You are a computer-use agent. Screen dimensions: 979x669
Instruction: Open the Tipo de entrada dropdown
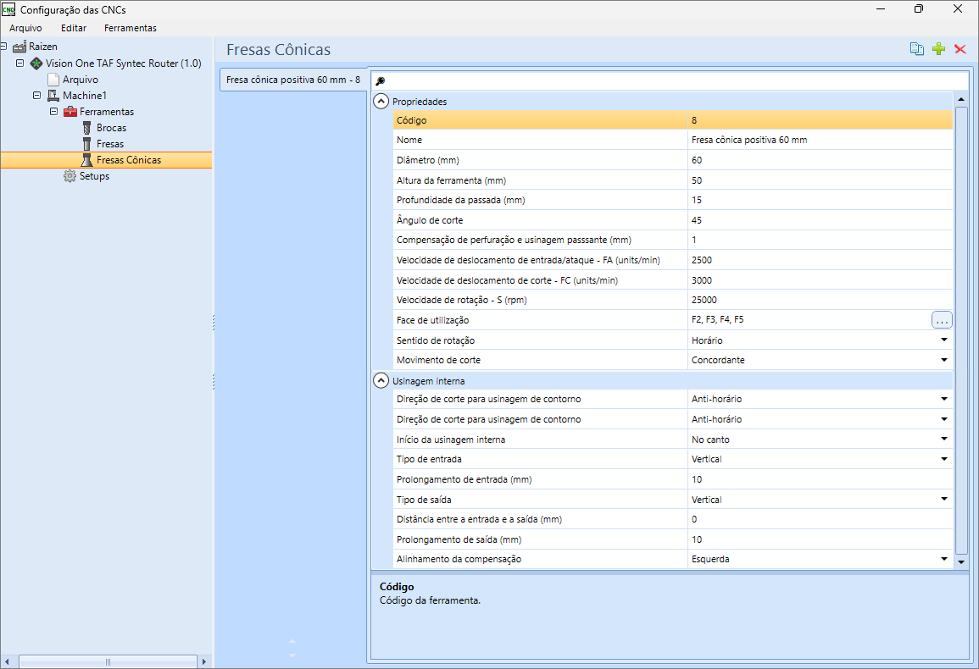click(x=944, y=459)
